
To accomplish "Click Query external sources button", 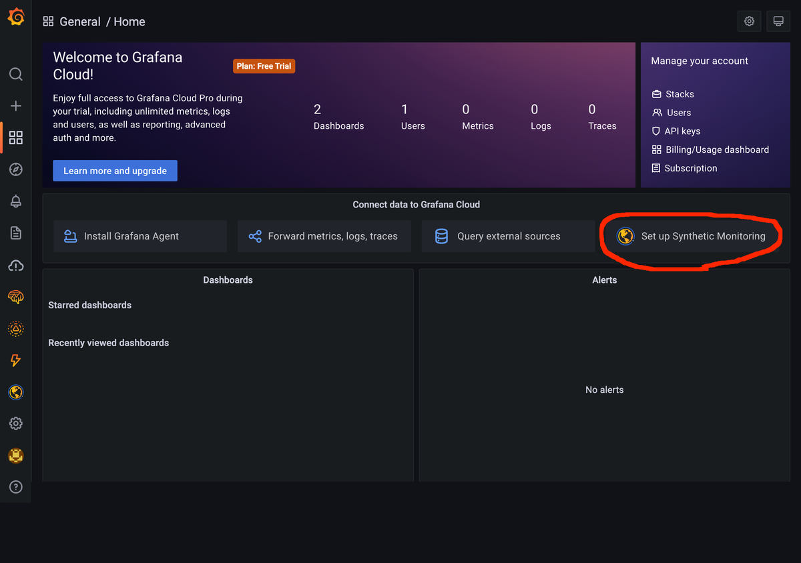I will (x=509, y=236).
